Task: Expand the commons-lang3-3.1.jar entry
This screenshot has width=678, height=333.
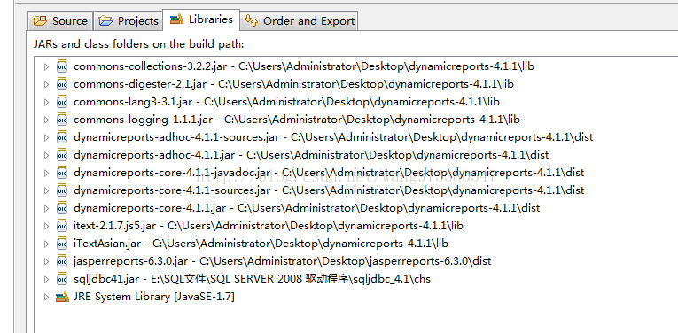Action: click(46, 102)
